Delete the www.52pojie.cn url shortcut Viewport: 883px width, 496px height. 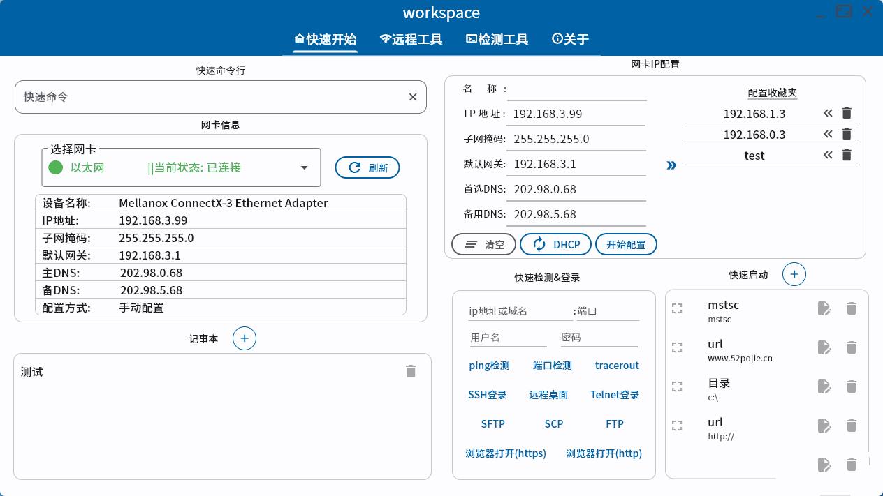tap(851, 347)
